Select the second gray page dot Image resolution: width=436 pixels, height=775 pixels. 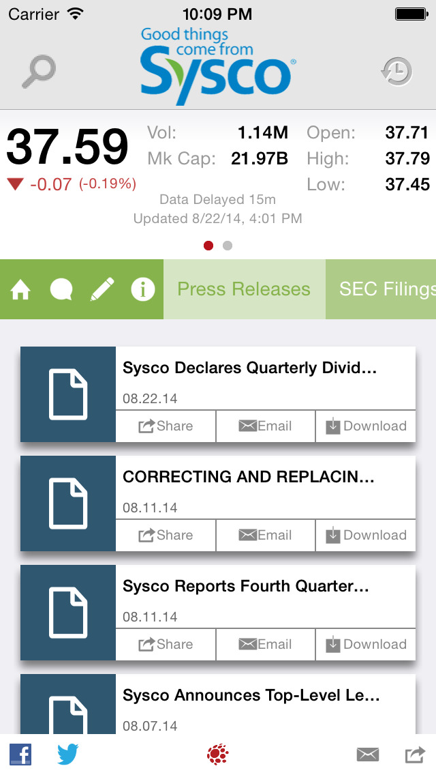(x=227, y=246)
